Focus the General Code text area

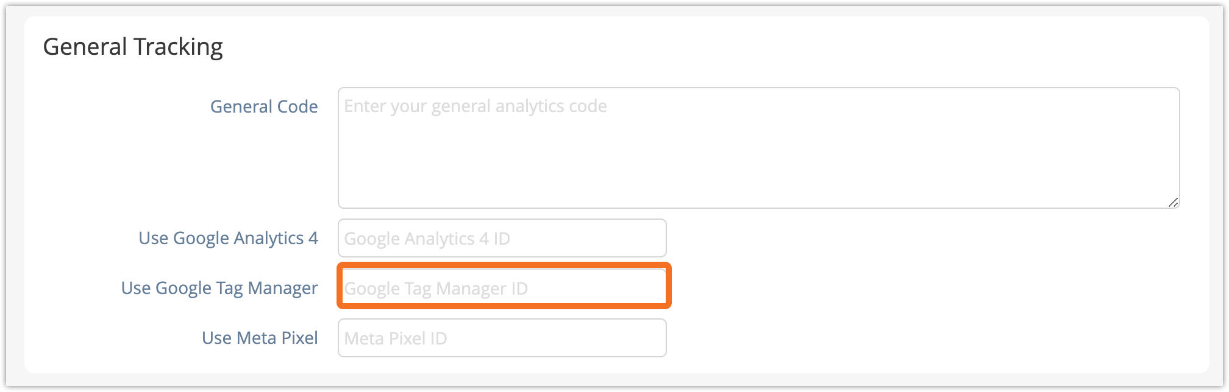tap(758, 148)
